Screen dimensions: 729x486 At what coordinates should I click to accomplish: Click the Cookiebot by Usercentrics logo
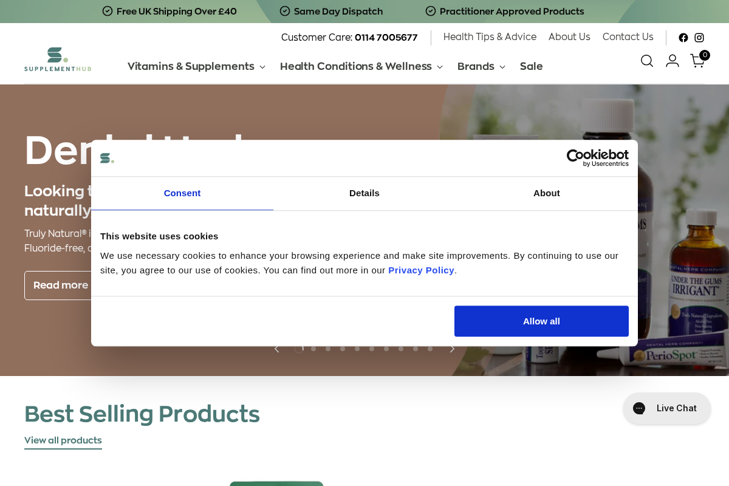click(x=598, y=158)
